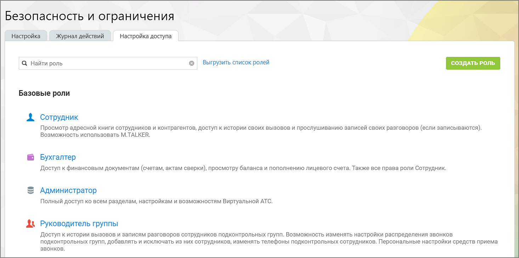Click the purple wallet icon beside Бухгалтер
This screenshot has width=519, height=258.
pos(30,157)
